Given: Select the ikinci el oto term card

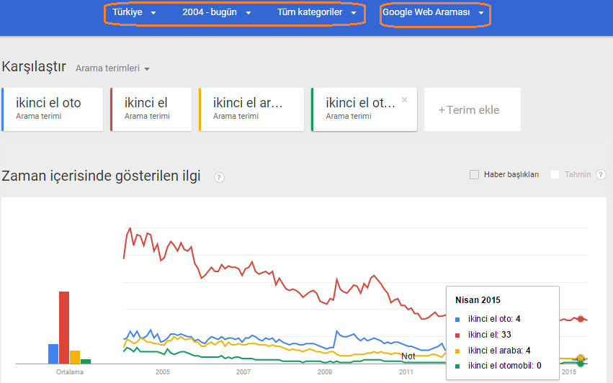Looking at the screenshot, I should point(53,109).
